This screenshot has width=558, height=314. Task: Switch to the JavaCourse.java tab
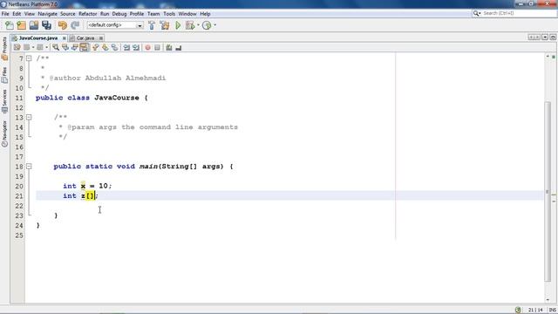pyautogui.click(x=37, y=38)
